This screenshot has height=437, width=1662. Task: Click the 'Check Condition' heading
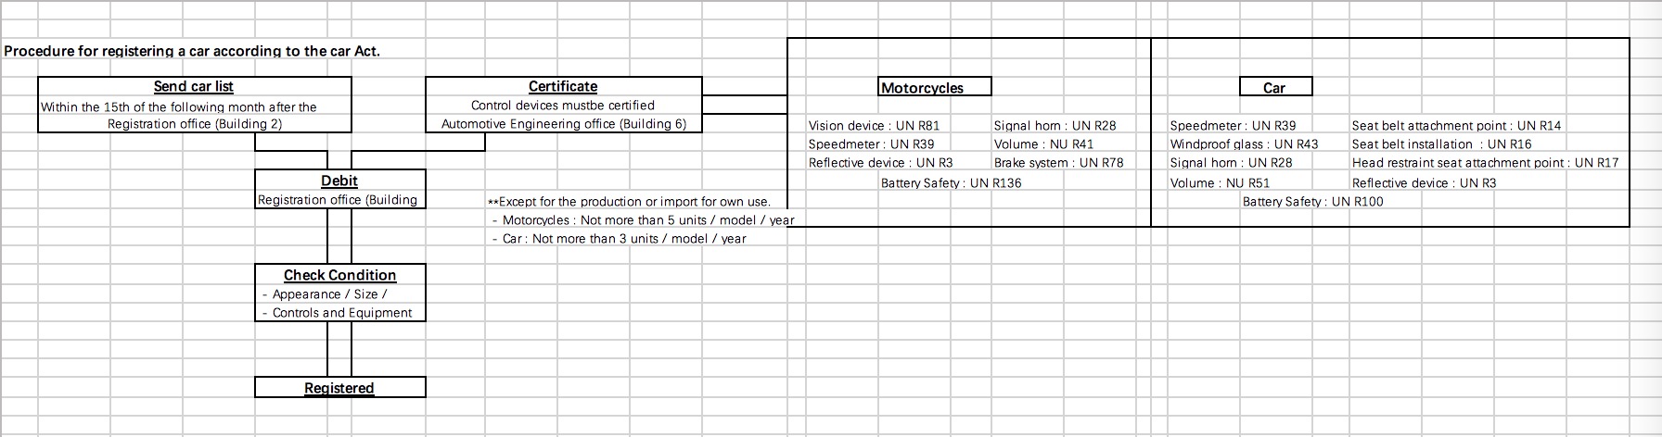pyautogui.click(x=339, y=275)
